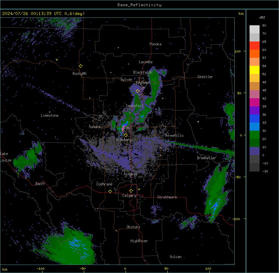279x273 pixels.
Task: Click the RockyMH label
Action: pos(79,74)
